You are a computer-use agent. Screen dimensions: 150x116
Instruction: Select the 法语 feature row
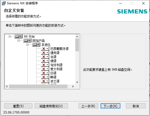pyautogui.click(x=53, y=57)
